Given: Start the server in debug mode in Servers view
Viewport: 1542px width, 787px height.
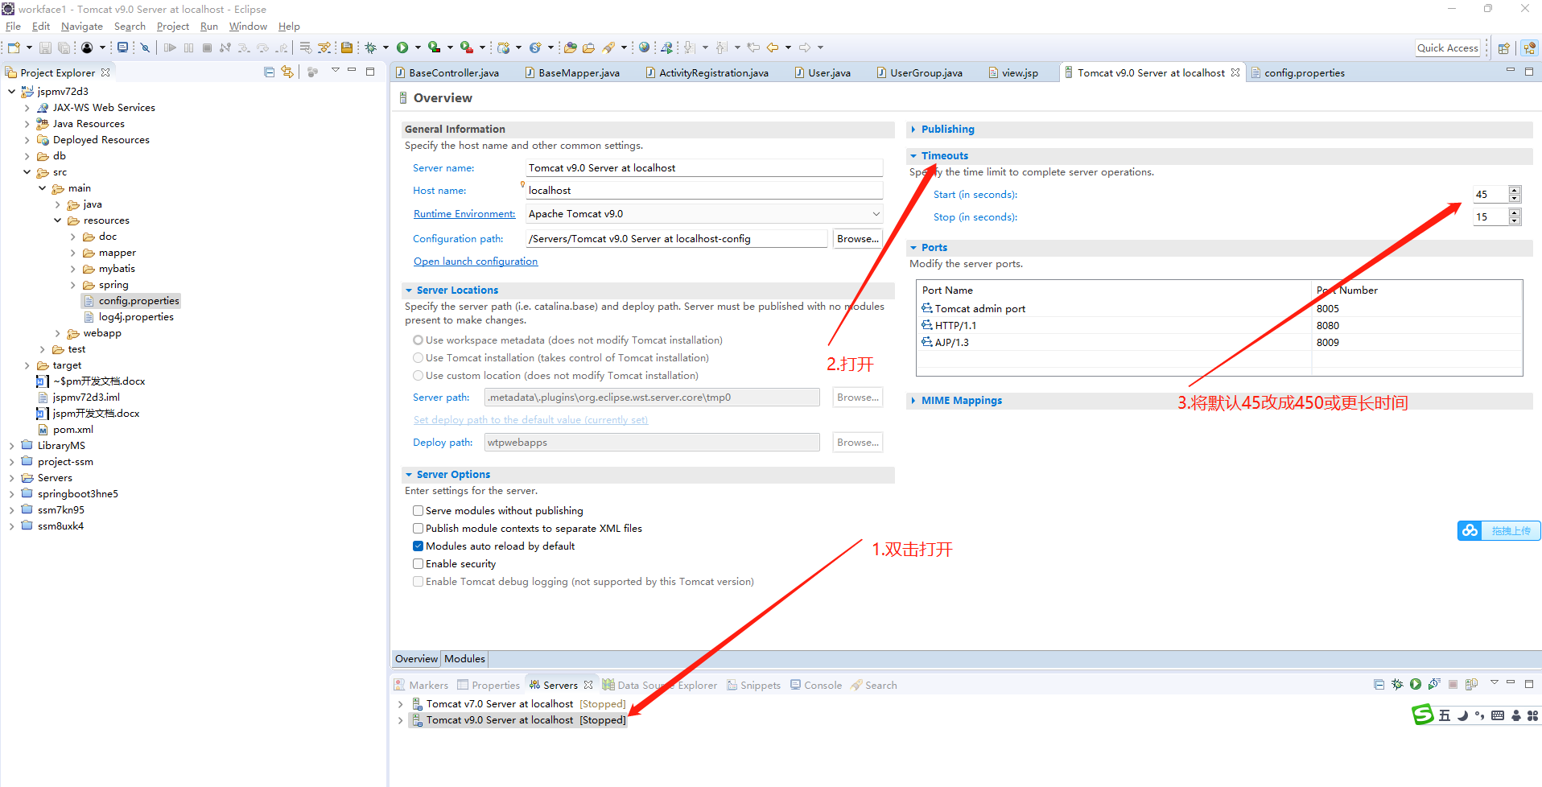Looking at the screenshot, I should pos(1397,684).
